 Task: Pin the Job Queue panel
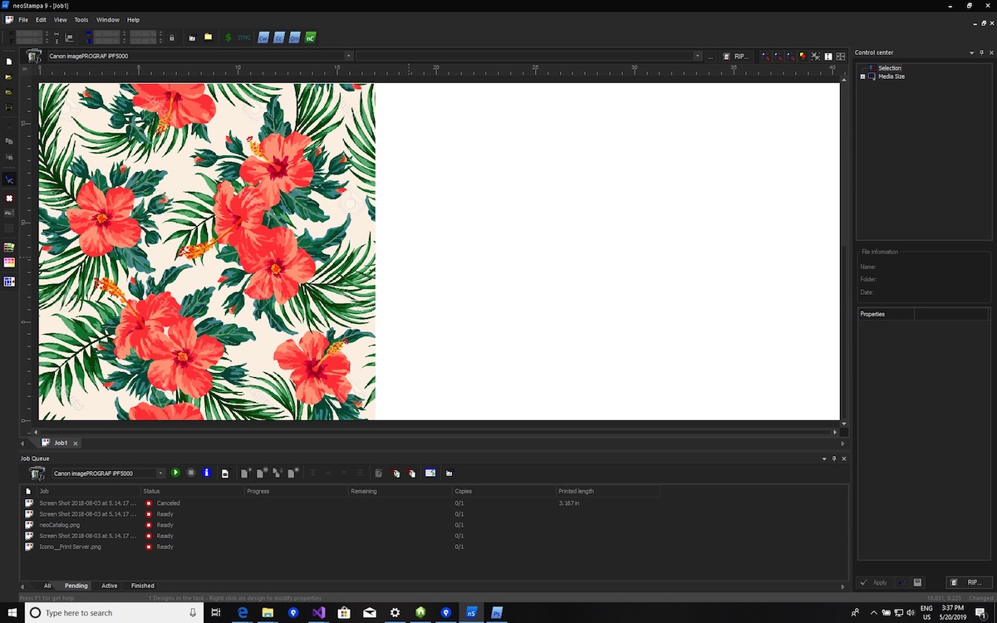click(834, 459)
